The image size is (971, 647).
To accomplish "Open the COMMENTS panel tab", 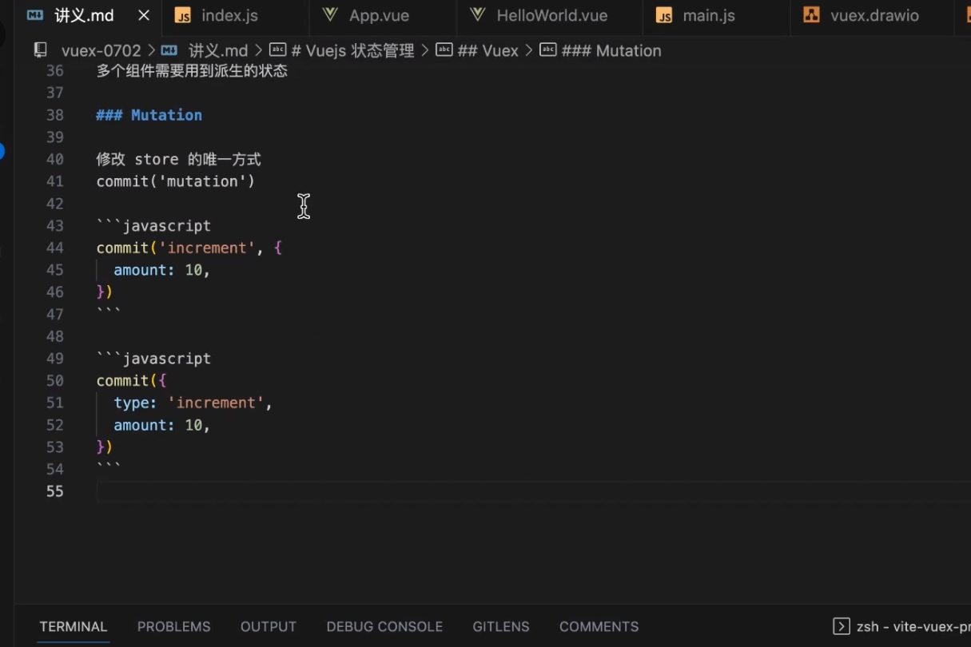I will (x=599, y=626).
